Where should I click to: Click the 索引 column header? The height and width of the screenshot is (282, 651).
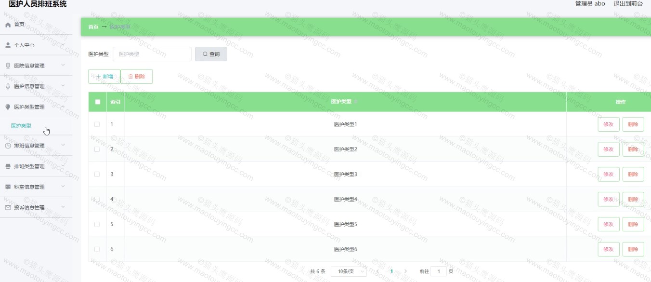116,102
